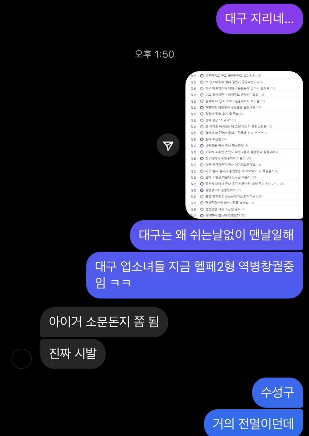Open the shared board screenshot image
Image resolution: width=309 pixels, height=436 pixels.
coord(244,145)
